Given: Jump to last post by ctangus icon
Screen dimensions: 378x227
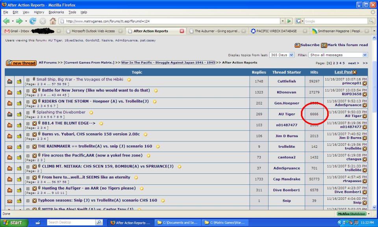Looking at the screenshot, I should pos(365,159).
